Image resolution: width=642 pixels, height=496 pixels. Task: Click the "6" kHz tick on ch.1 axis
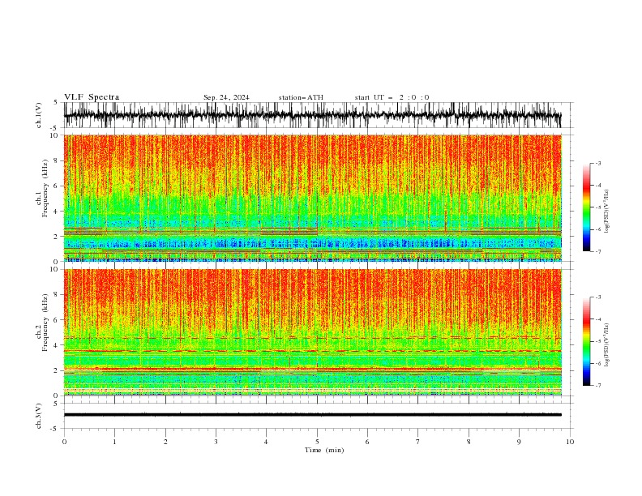[56, 186]
